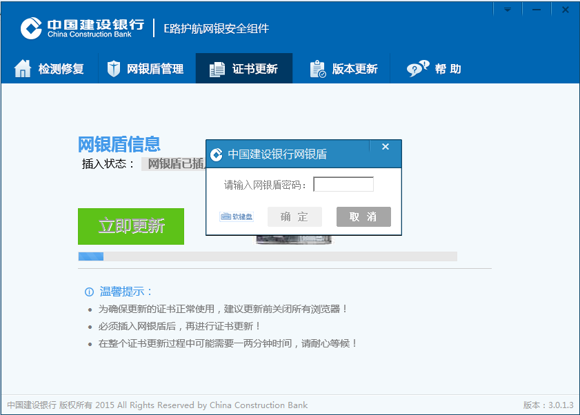Close the 中国建设银行网银盾 dialog

coord(386,147)
